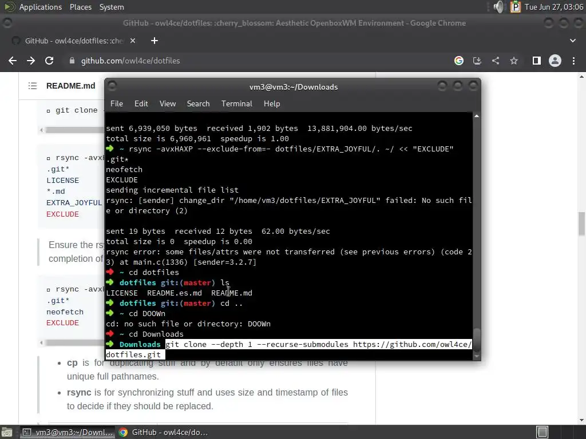Open volume control in system tray
The height and width of the screenshot is (439, 586).
coord(498,7)
